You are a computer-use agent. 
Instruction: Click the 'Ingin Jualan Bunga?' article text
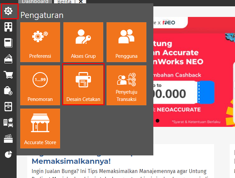point(119,171)
